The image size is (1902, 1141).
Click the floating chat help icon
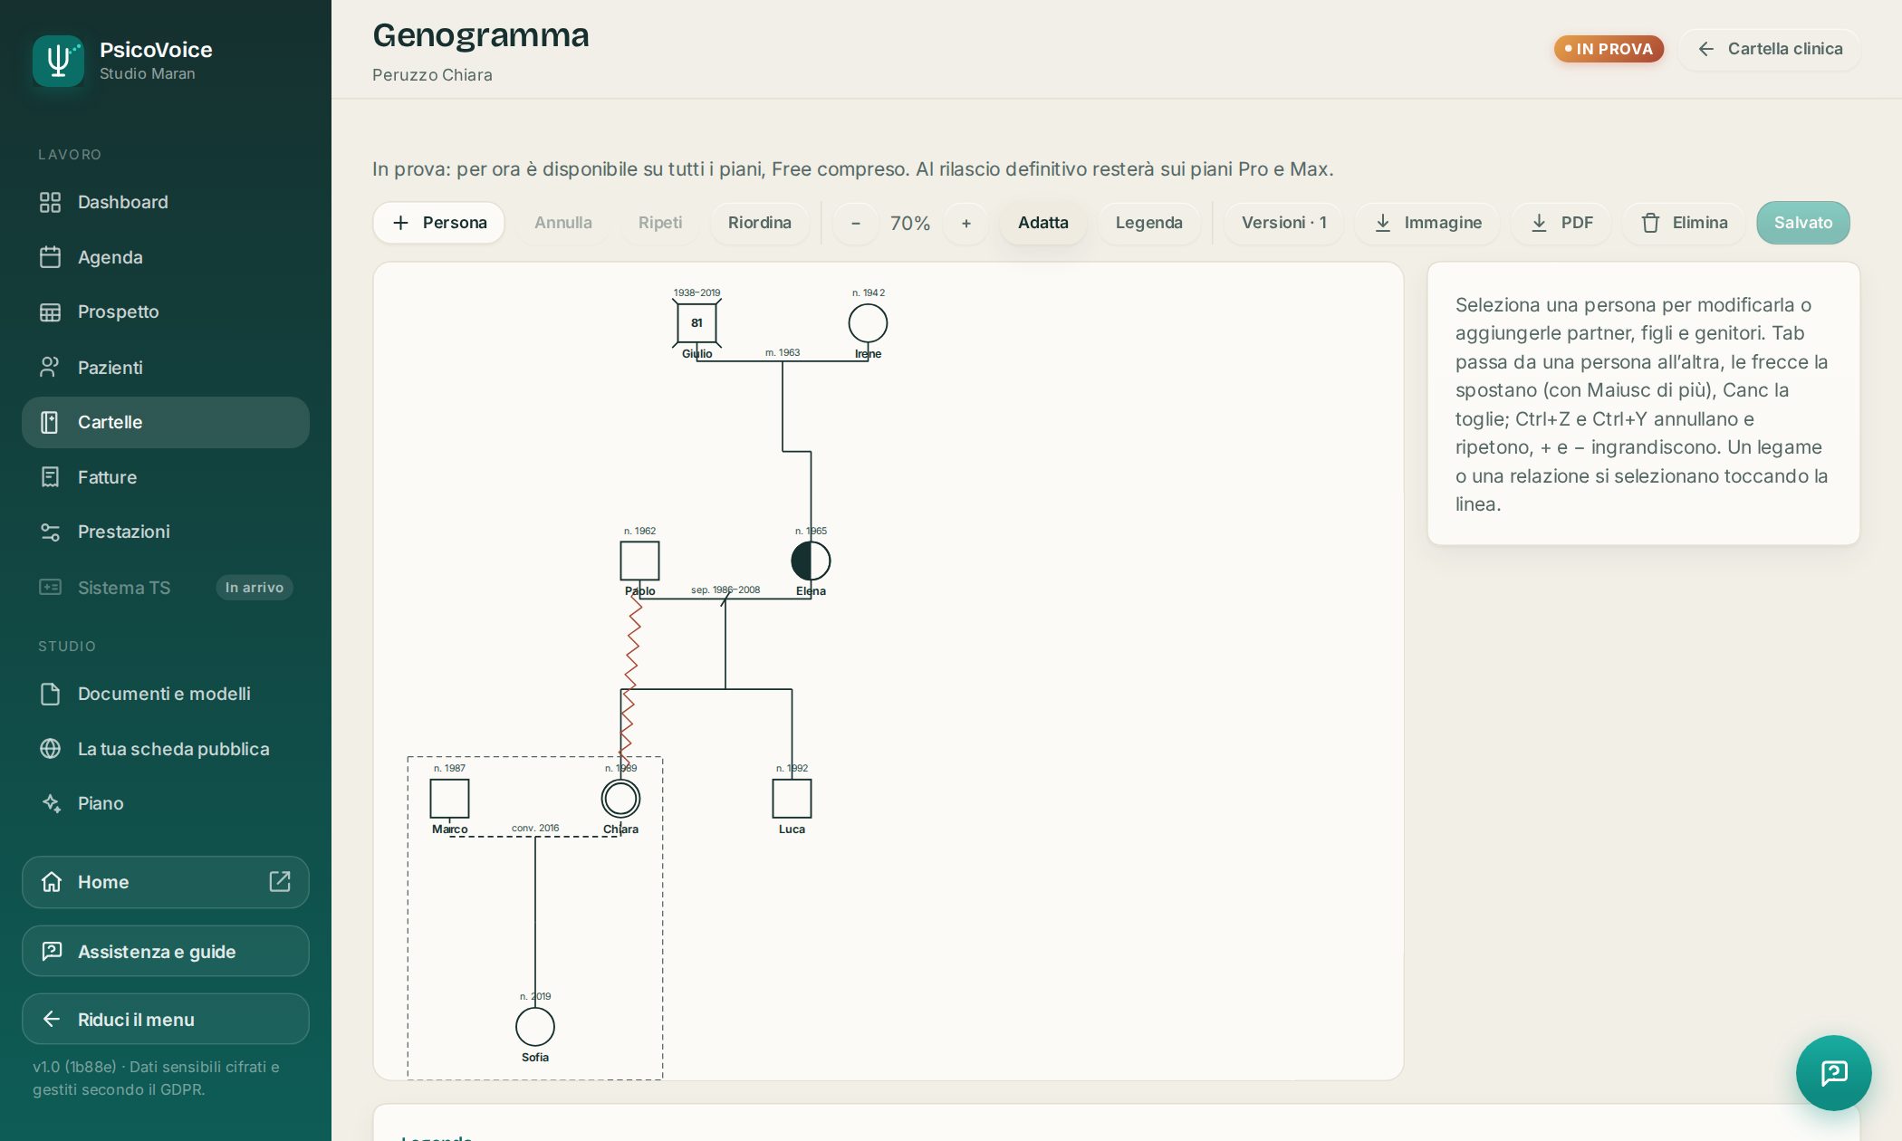pos(1833,1072)
